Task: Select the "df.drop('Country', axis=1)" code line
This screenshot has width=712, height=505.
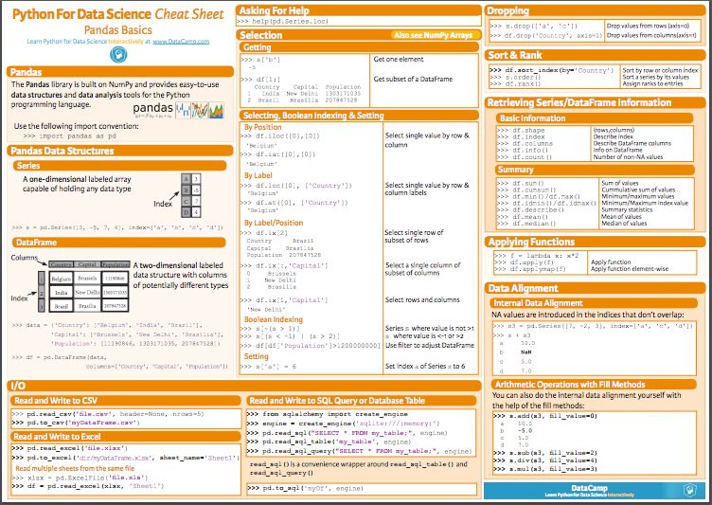Action: (x=546, y=35)
